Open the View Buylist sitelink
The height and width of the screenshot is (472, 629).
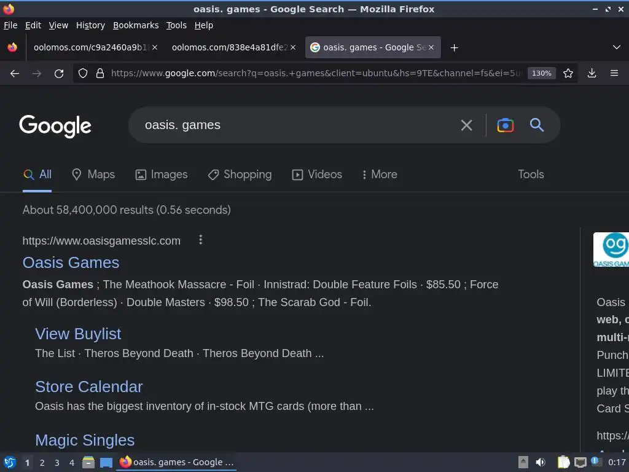78,334
